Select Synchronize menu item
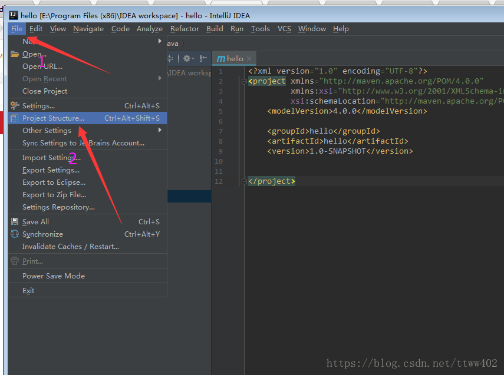 (x=87, y=234)
